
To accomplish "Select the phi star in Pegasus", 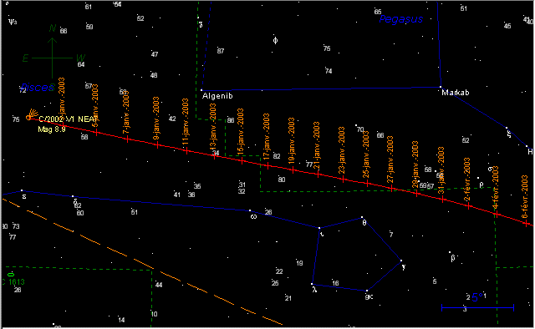I will (x=275, y=41).
